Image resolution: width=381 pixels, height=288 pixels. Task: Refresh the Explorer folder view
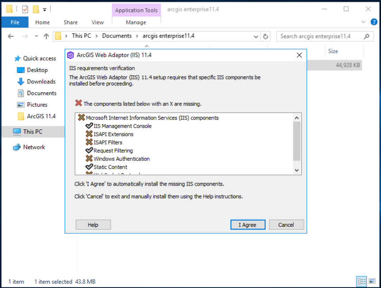pos(265,36)
